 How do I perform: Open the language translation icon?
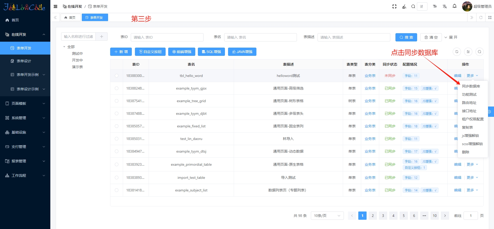445,6
